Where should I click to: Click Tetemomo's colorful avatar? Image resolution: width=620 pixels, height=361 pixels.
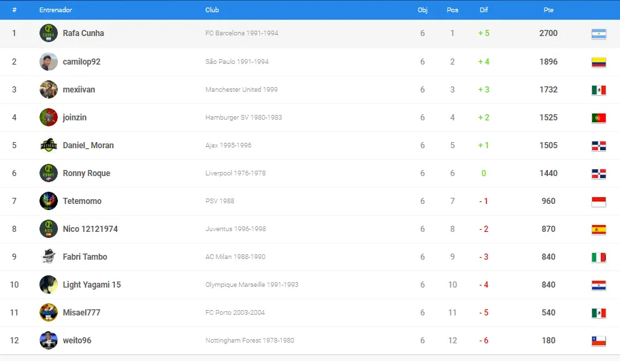48,201
